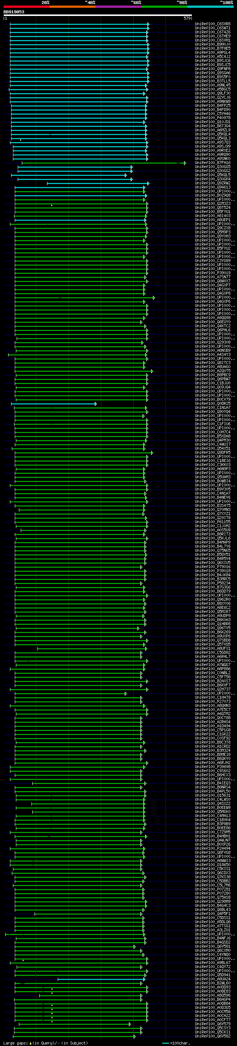Viewport: 237px width, 1046px height.
Task: Click the UniRef100_B0Z9Q8 label
Action: coord(213,195)
